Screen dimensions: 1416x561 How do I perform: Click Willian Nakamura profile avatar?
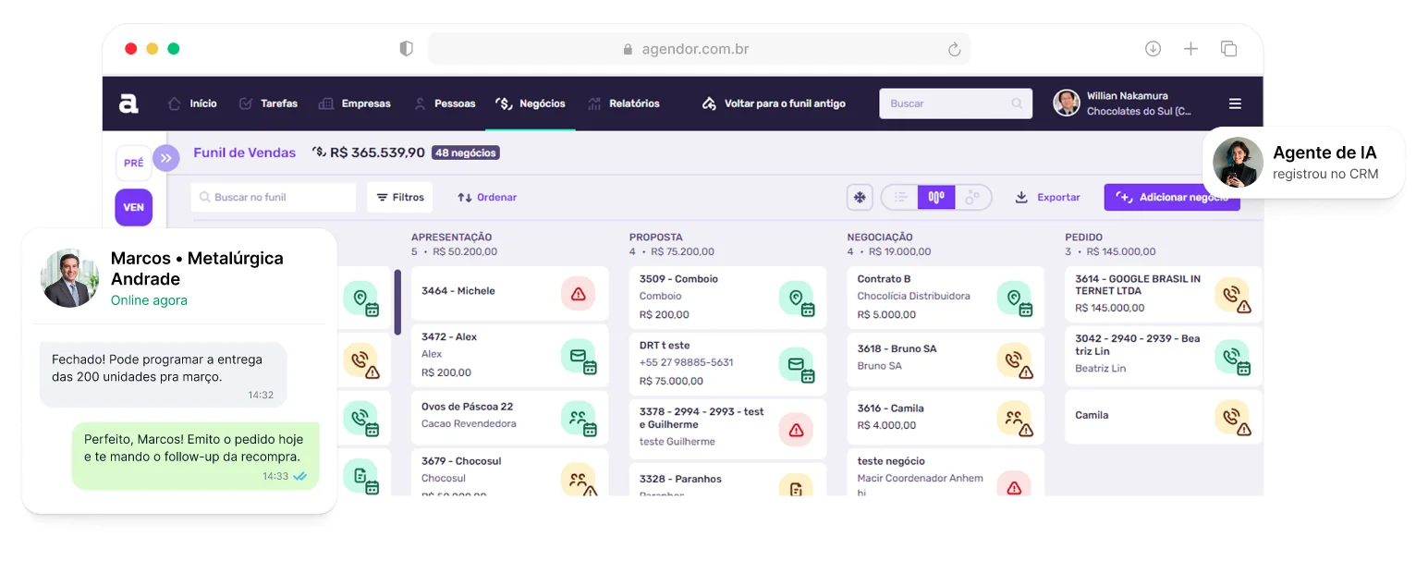click(x=1067, y=104)
